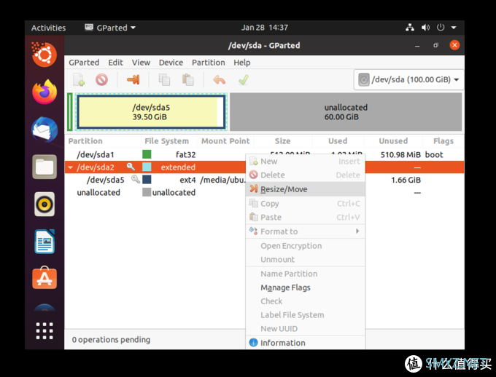Click the disabled New context menu entry

[x=305, y=162]
